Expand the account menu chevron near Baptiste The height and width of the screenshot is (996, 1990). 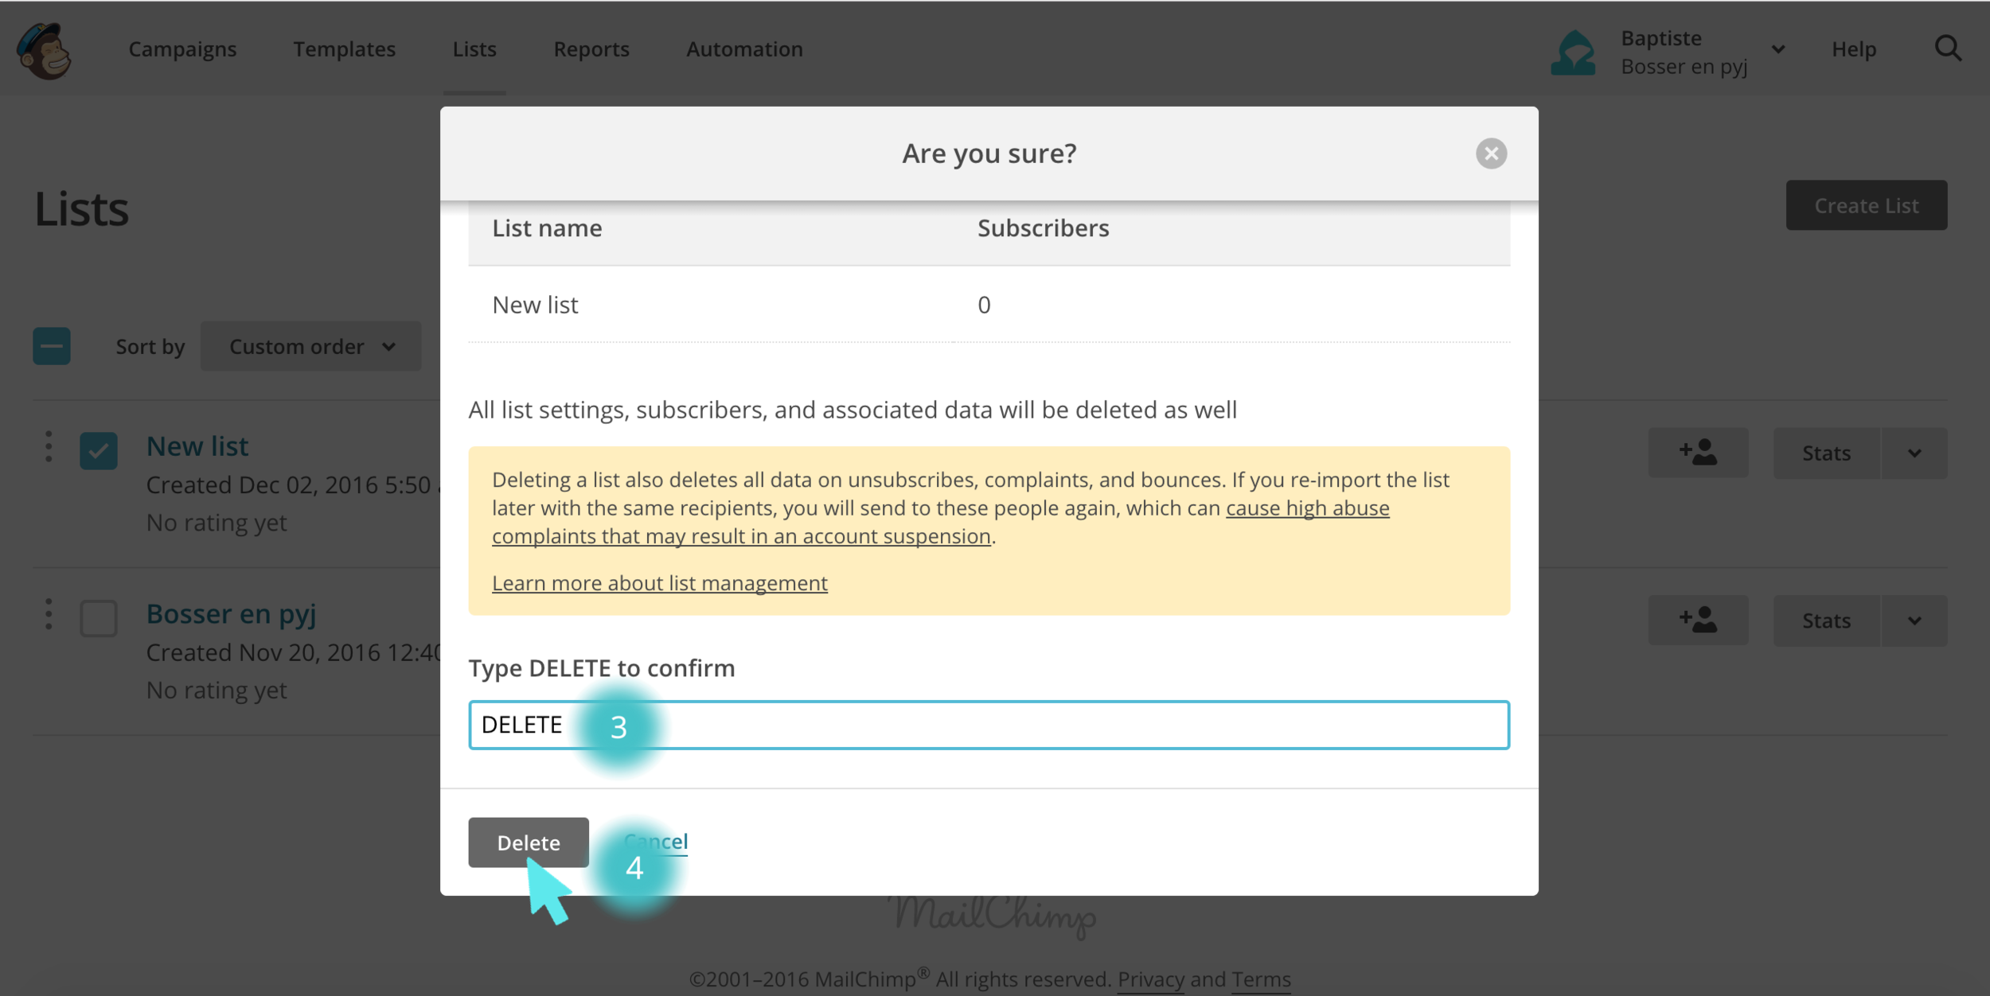click(x=1777, y=49)
